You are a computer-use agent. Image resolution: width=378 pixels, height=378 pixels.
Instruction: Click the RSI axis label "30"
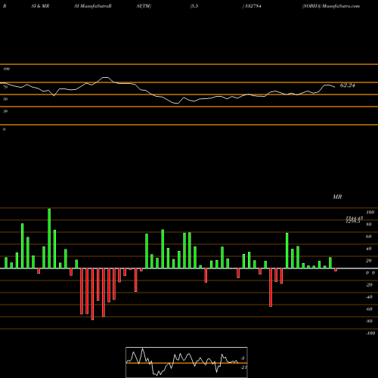(5, 111)
